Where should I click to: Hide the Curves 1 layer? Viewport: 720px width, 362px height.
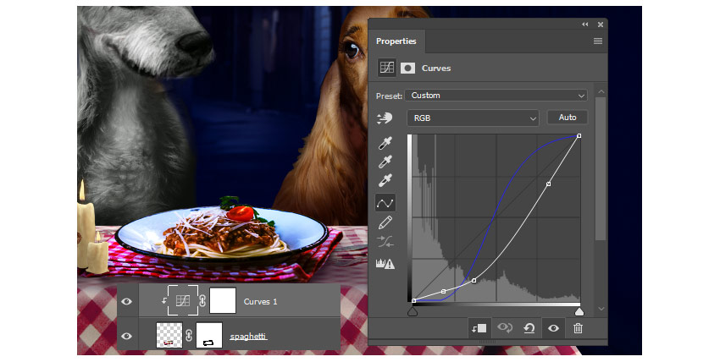click(127, 301)
